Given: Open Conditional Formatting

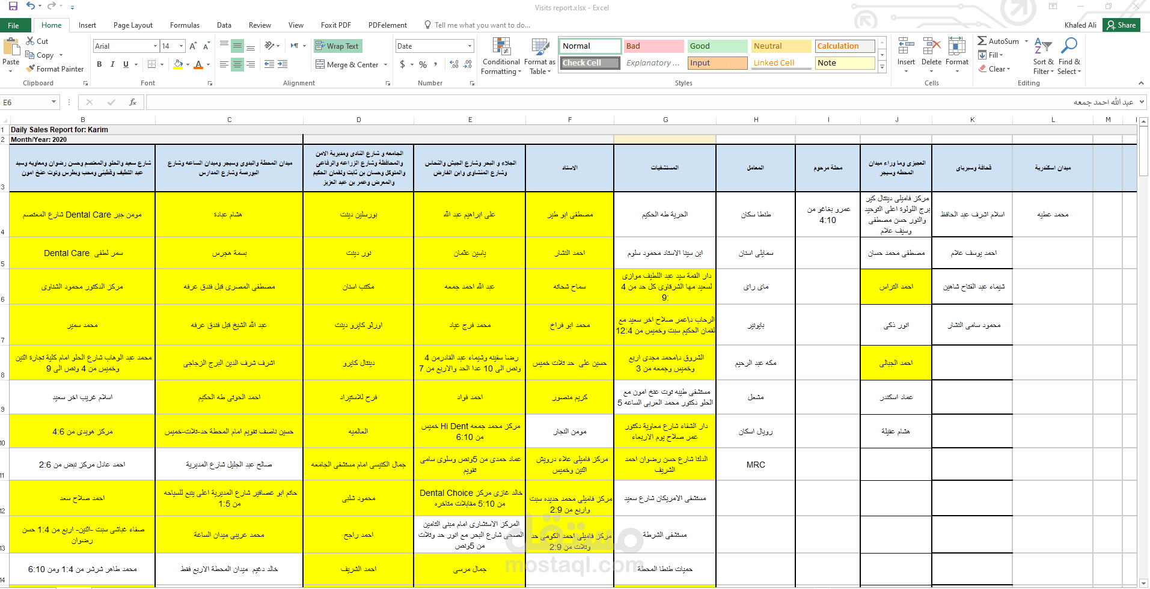Looking at the screenshot, I should pyautogui.click(x=501, y=56).
